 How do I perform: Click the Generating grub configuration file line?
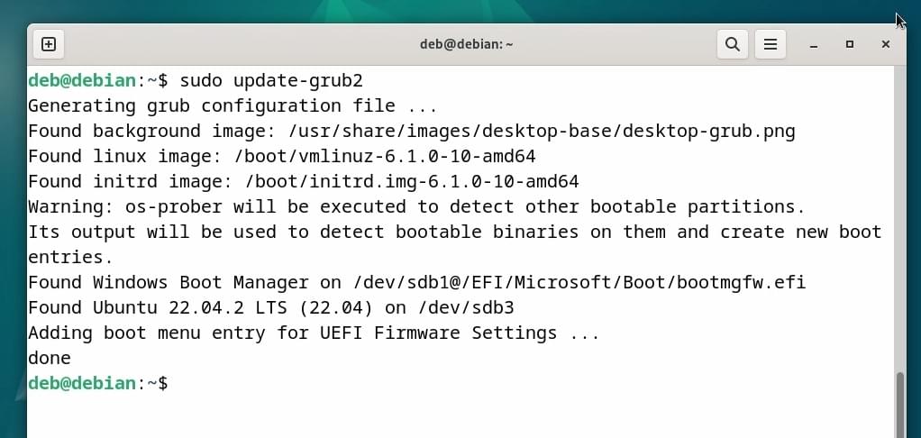point(233,105)
